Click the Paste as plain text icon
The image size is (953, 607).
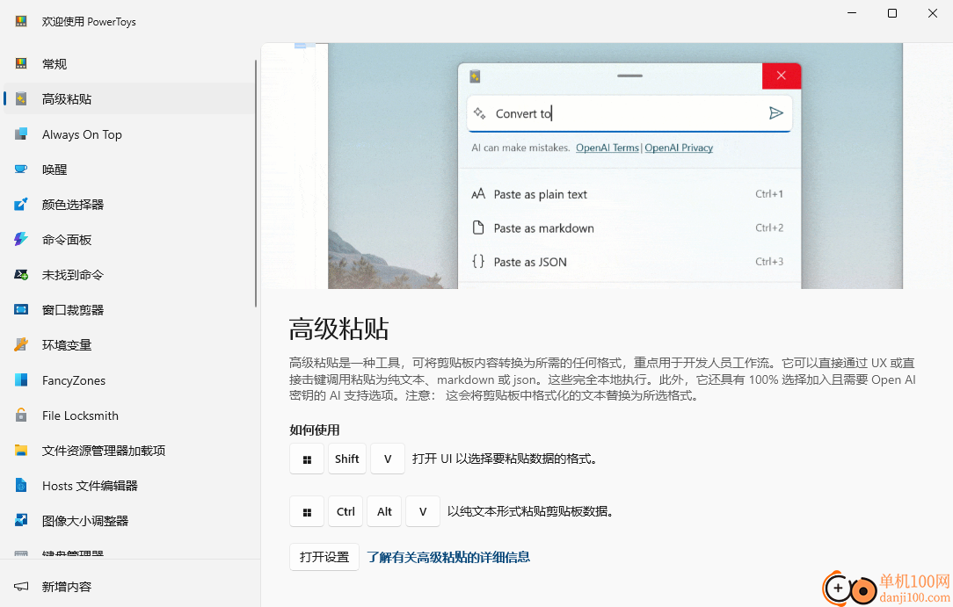point(478,194)
